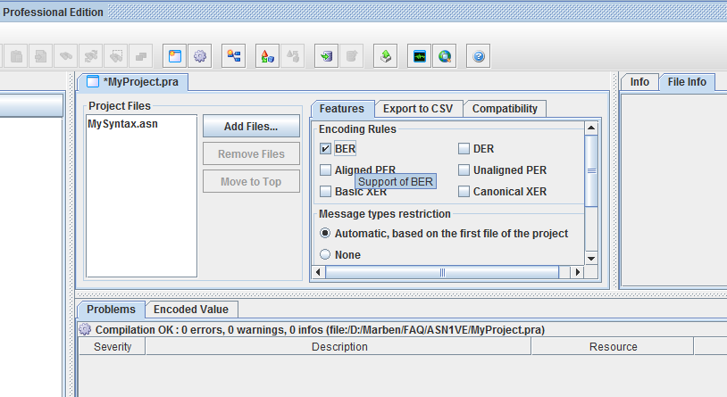Image resolution: width=727 pixels, height=397 pixels.
Task: Enable the Unaligned PER checkbox
Action: (x=464, y=170)
